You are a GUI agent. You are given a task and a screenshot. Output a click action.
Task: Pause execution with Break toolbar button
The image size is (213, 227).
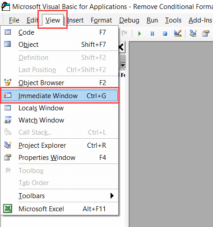[x=152, y=33]
